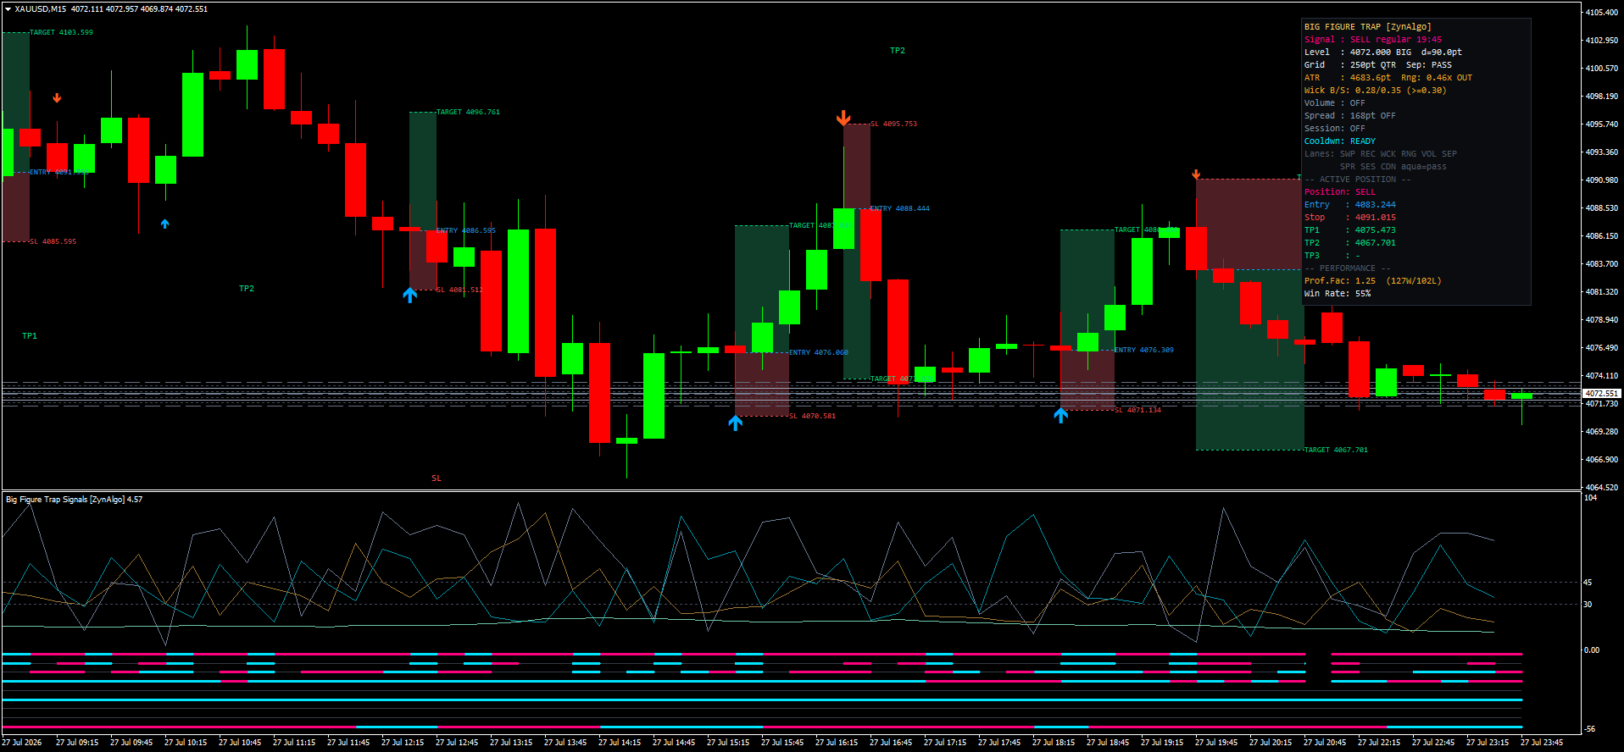Click the Signal : SELL regular 19:45 line

[x=1373, y=40]
